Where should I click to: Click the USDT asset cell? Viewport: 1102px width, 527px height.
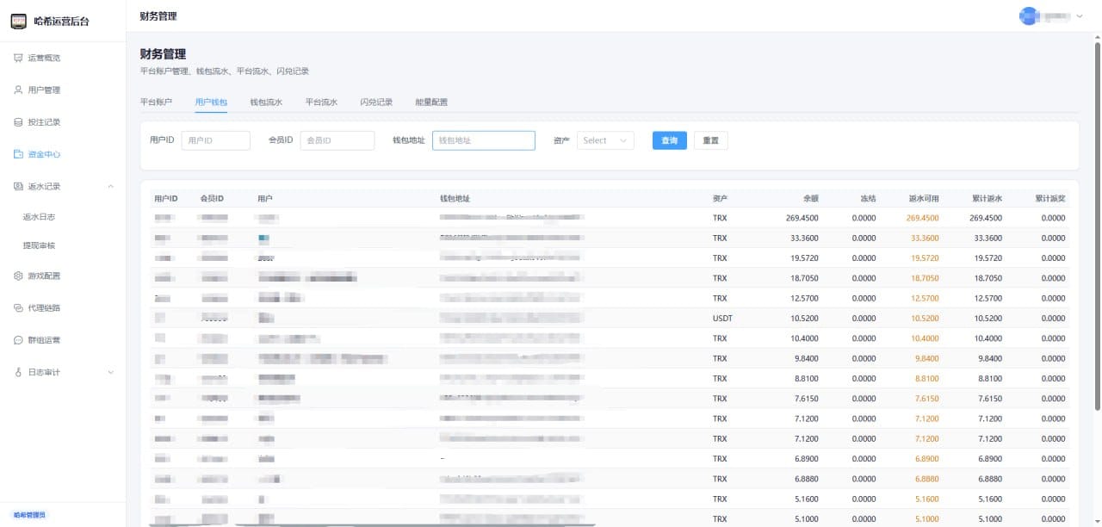722,319
